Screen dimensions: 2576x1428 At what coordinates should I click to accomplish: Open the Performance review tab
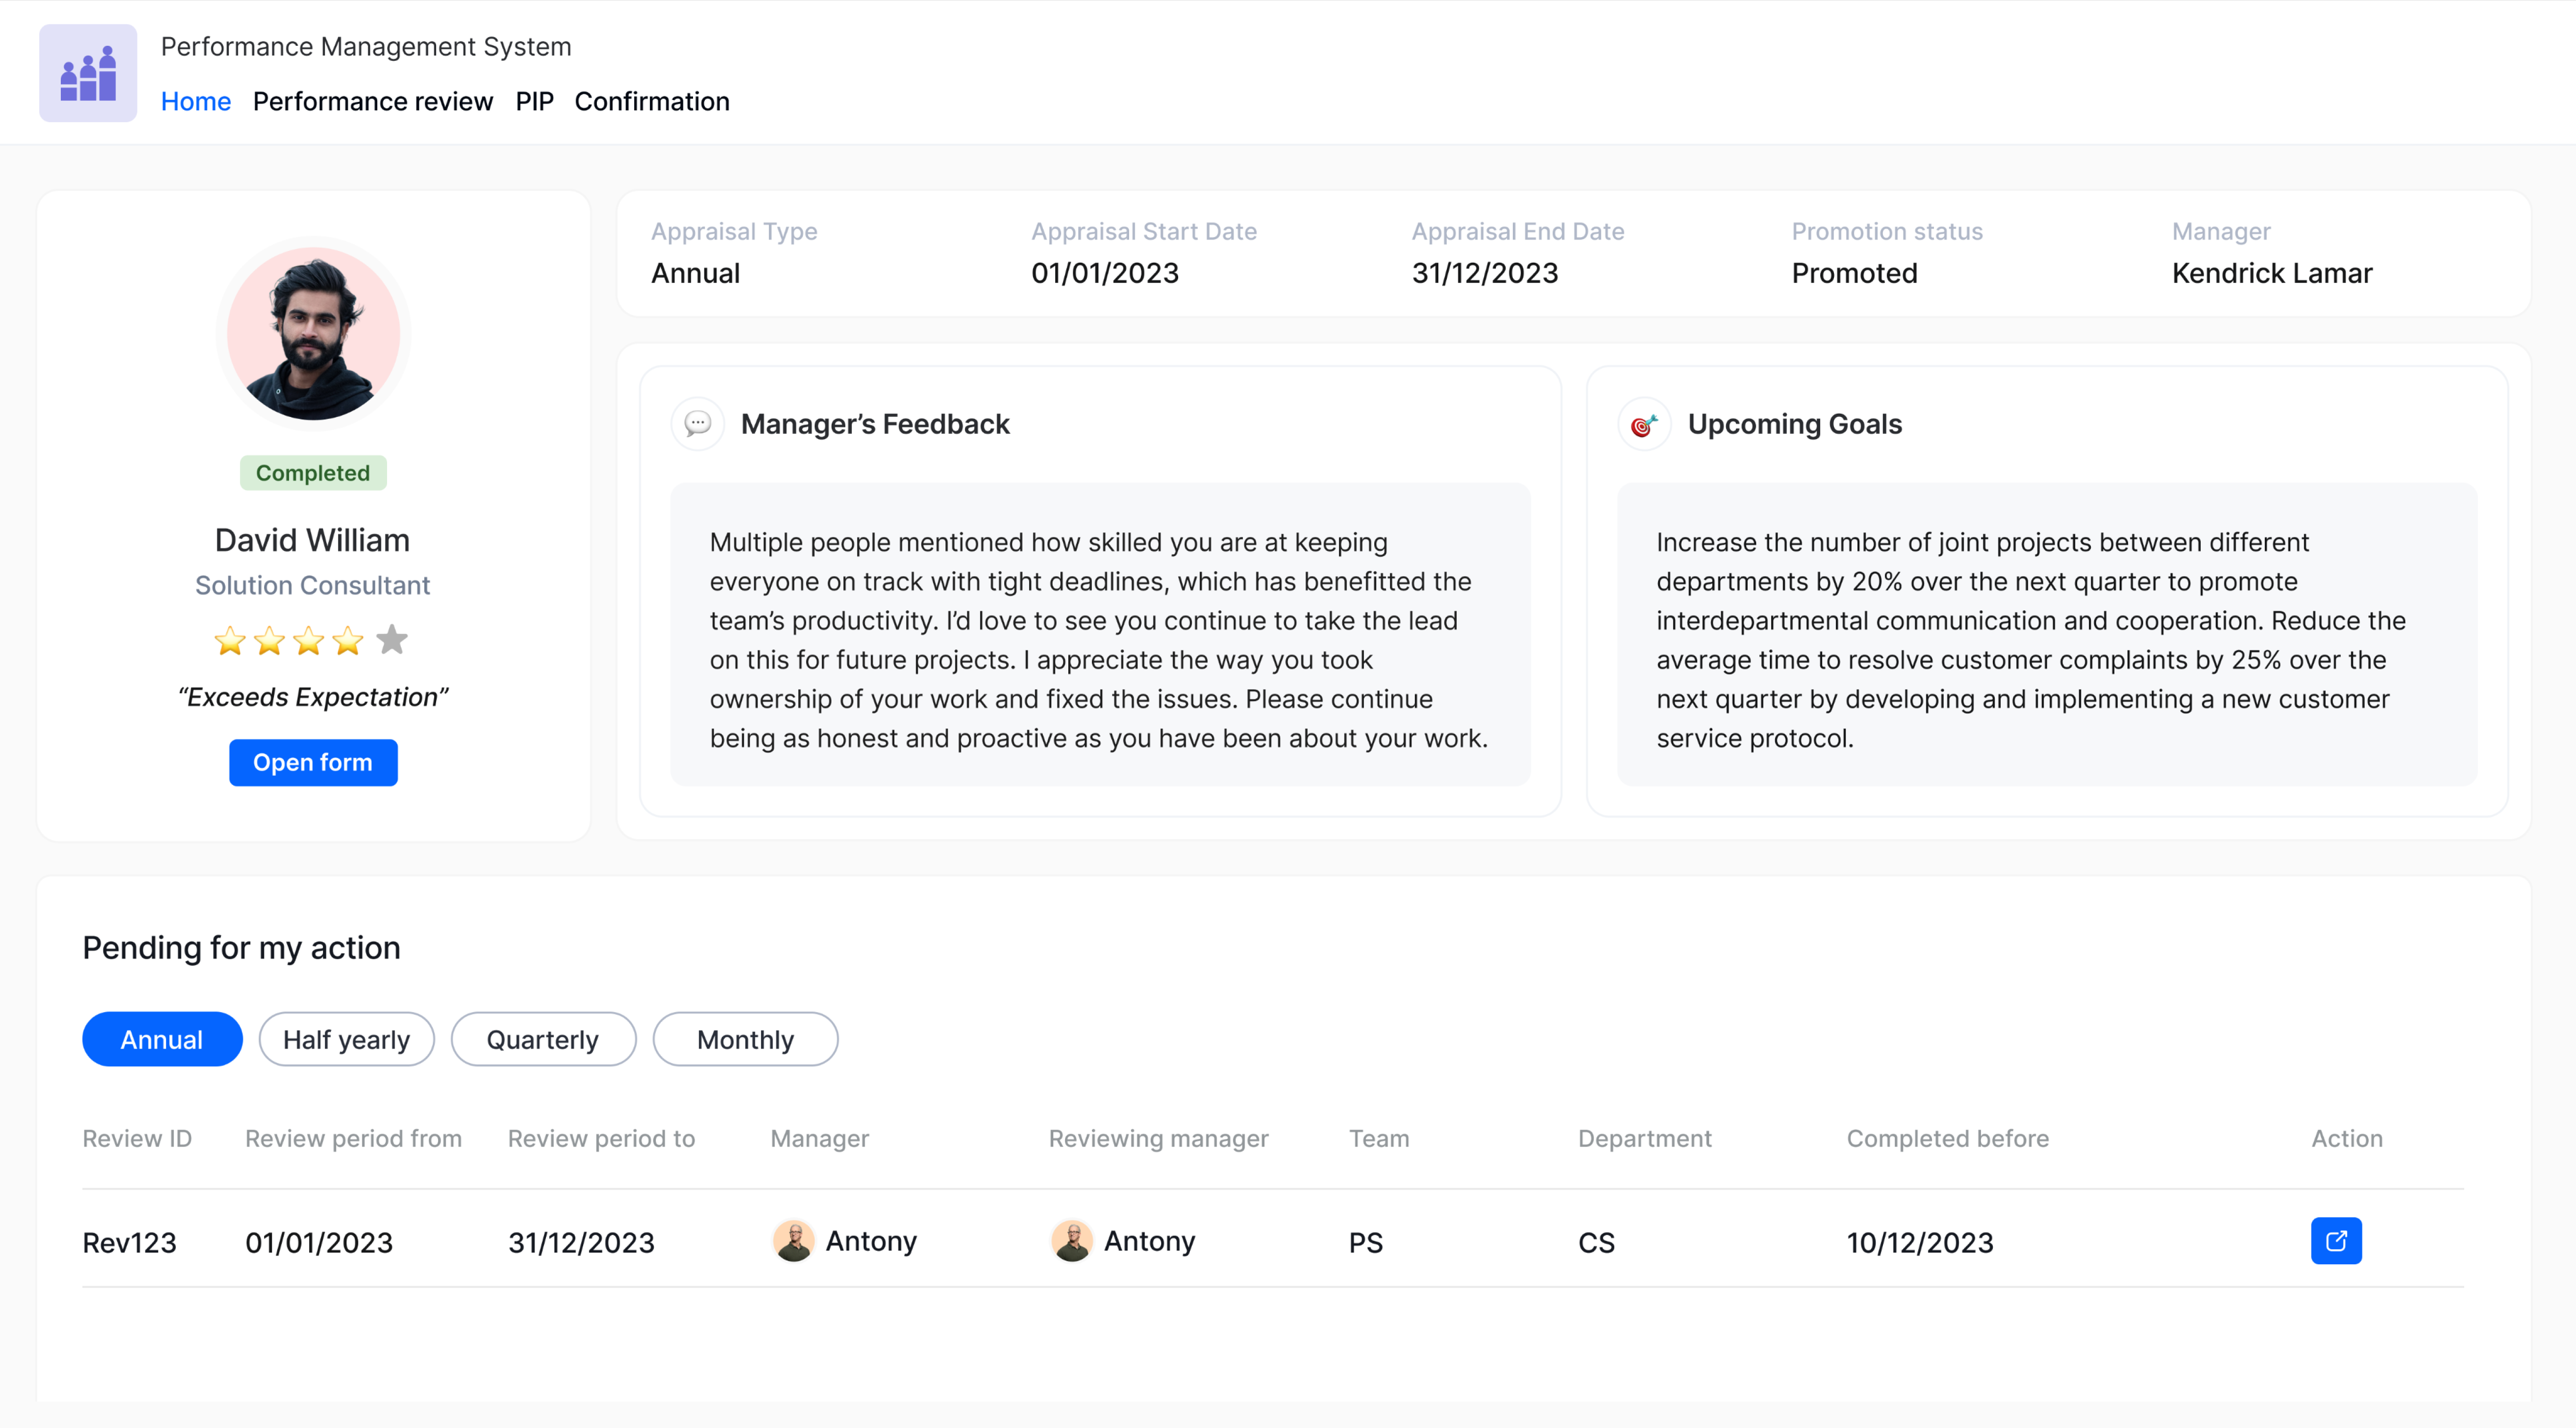coord(373,101)
